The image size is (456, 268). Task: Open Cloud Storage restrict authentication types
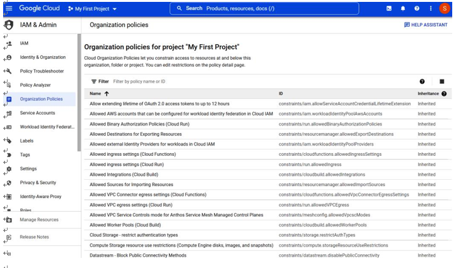tap(134, 235)
